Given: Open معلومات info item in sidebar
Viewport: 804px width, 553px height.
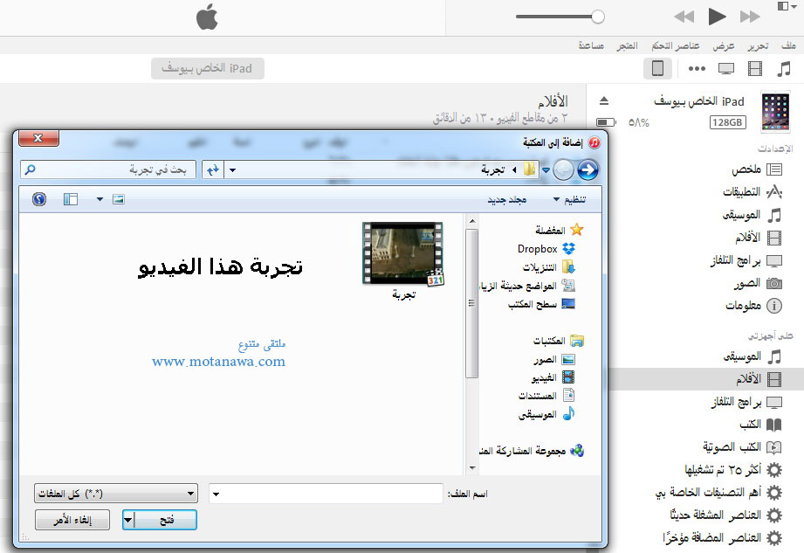Looking at the screenshot, I should click(x=753, y=306).
